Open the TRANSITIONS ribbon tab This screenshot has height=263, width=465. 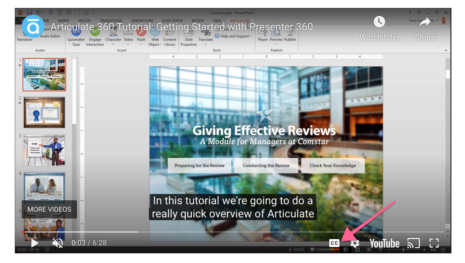pyautogui.click(x=110, y=20)
